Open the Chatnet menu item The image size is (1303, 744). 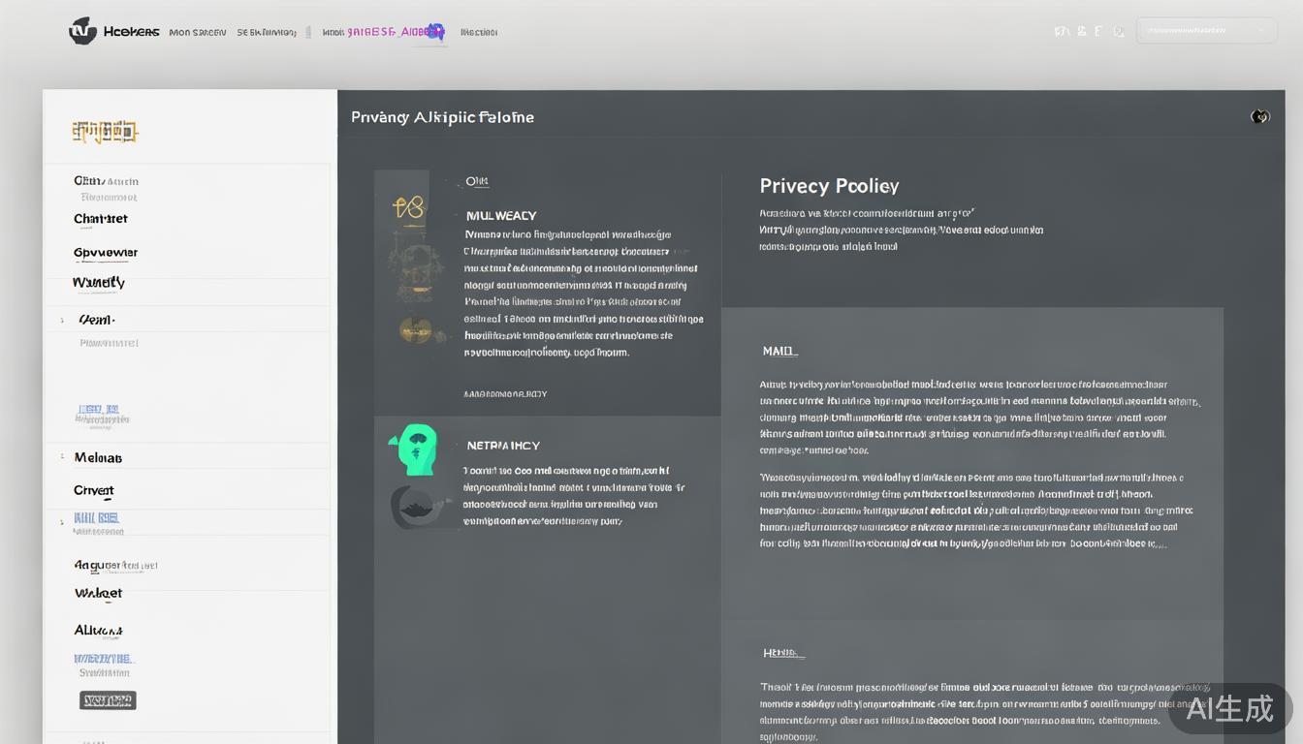pyautogui.click(x=100, y=218)
